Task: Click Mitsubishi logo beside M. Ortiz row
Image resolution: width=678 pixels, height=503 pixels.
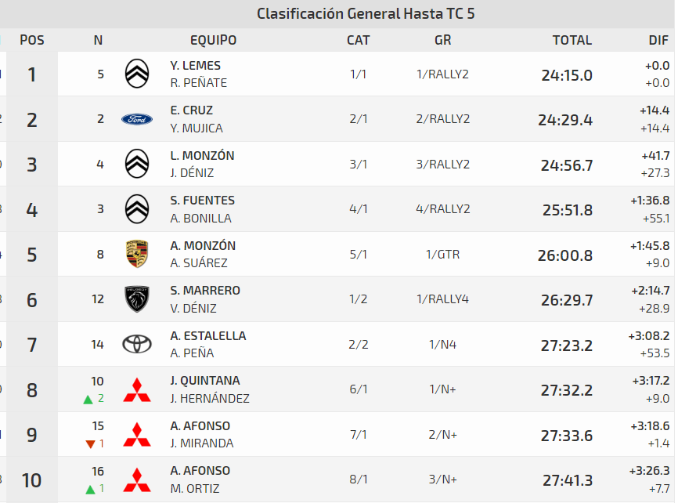Action: pos(137,479)
